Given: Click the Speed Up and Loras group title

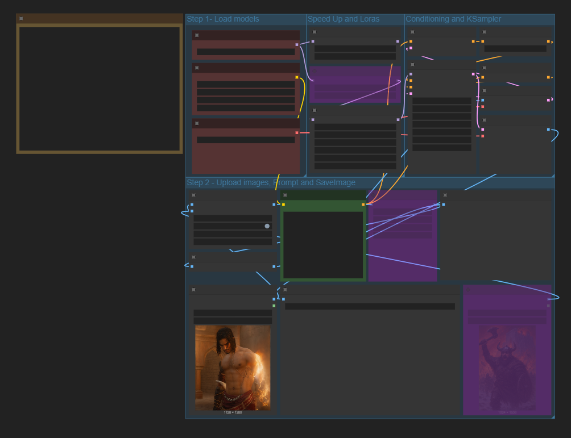Looking at the screenshot, I should (344, 19).
